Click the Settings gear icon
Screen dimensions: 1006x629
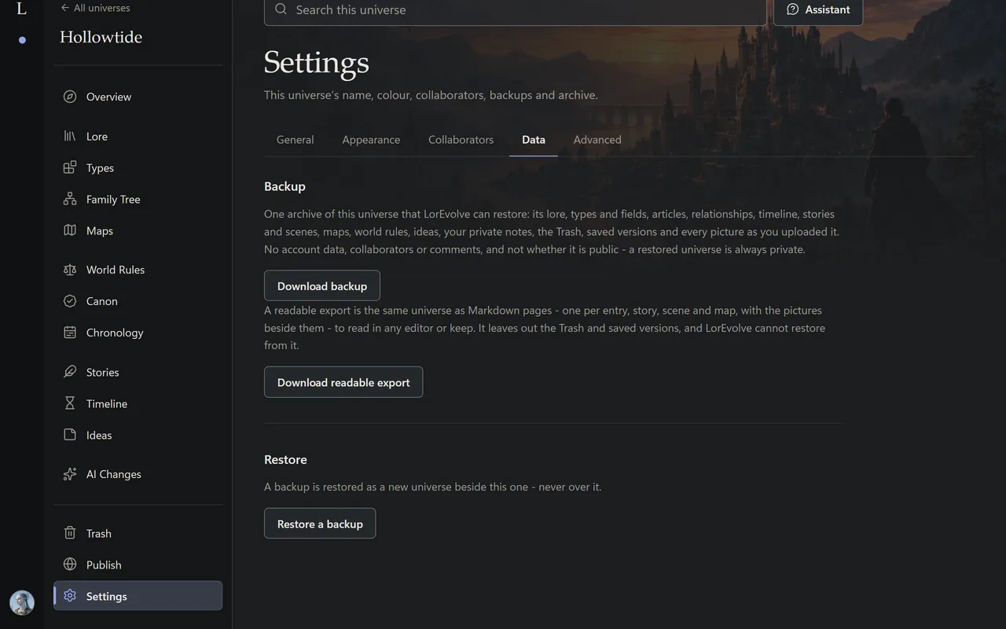(70, 596)
